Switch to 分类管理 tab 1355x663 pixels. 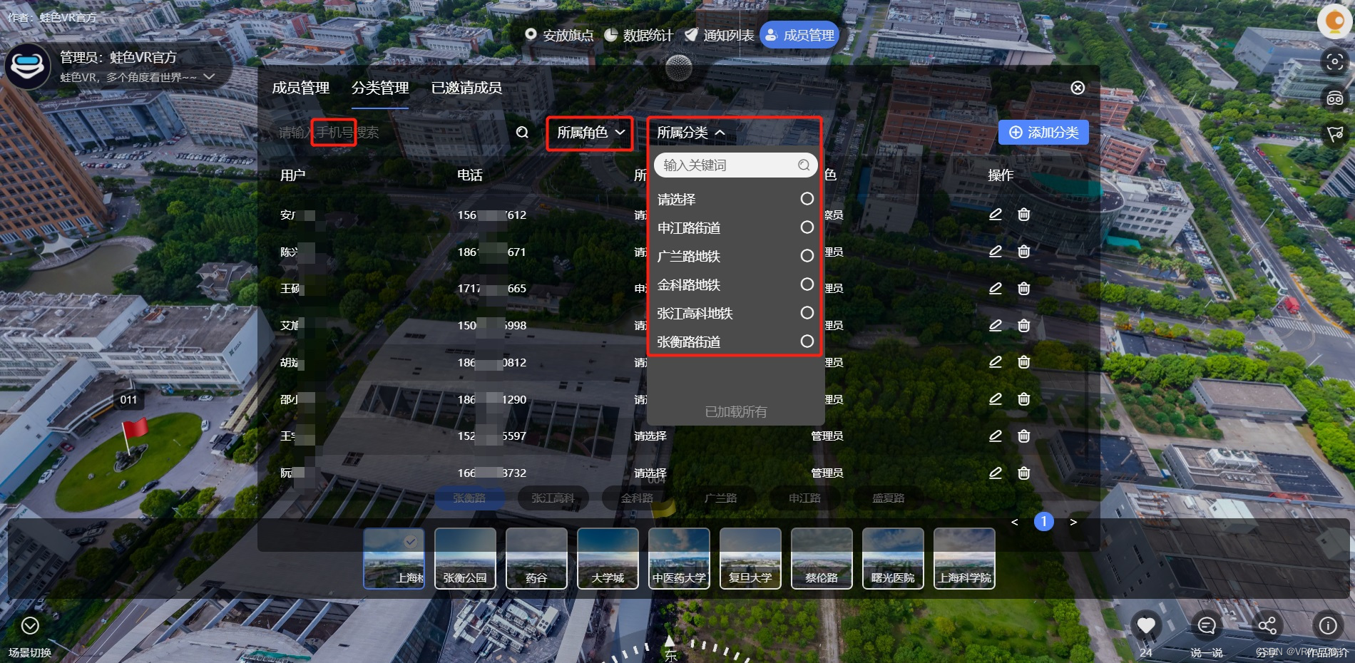click(x=380, y=88)
